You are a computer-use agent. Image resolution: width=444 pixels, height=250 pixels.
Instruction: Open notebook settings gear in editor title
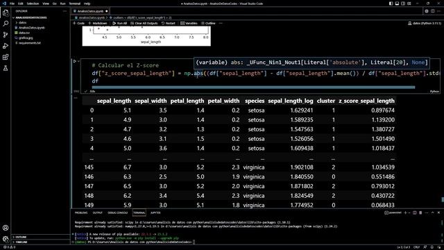(x=427, y=11)
